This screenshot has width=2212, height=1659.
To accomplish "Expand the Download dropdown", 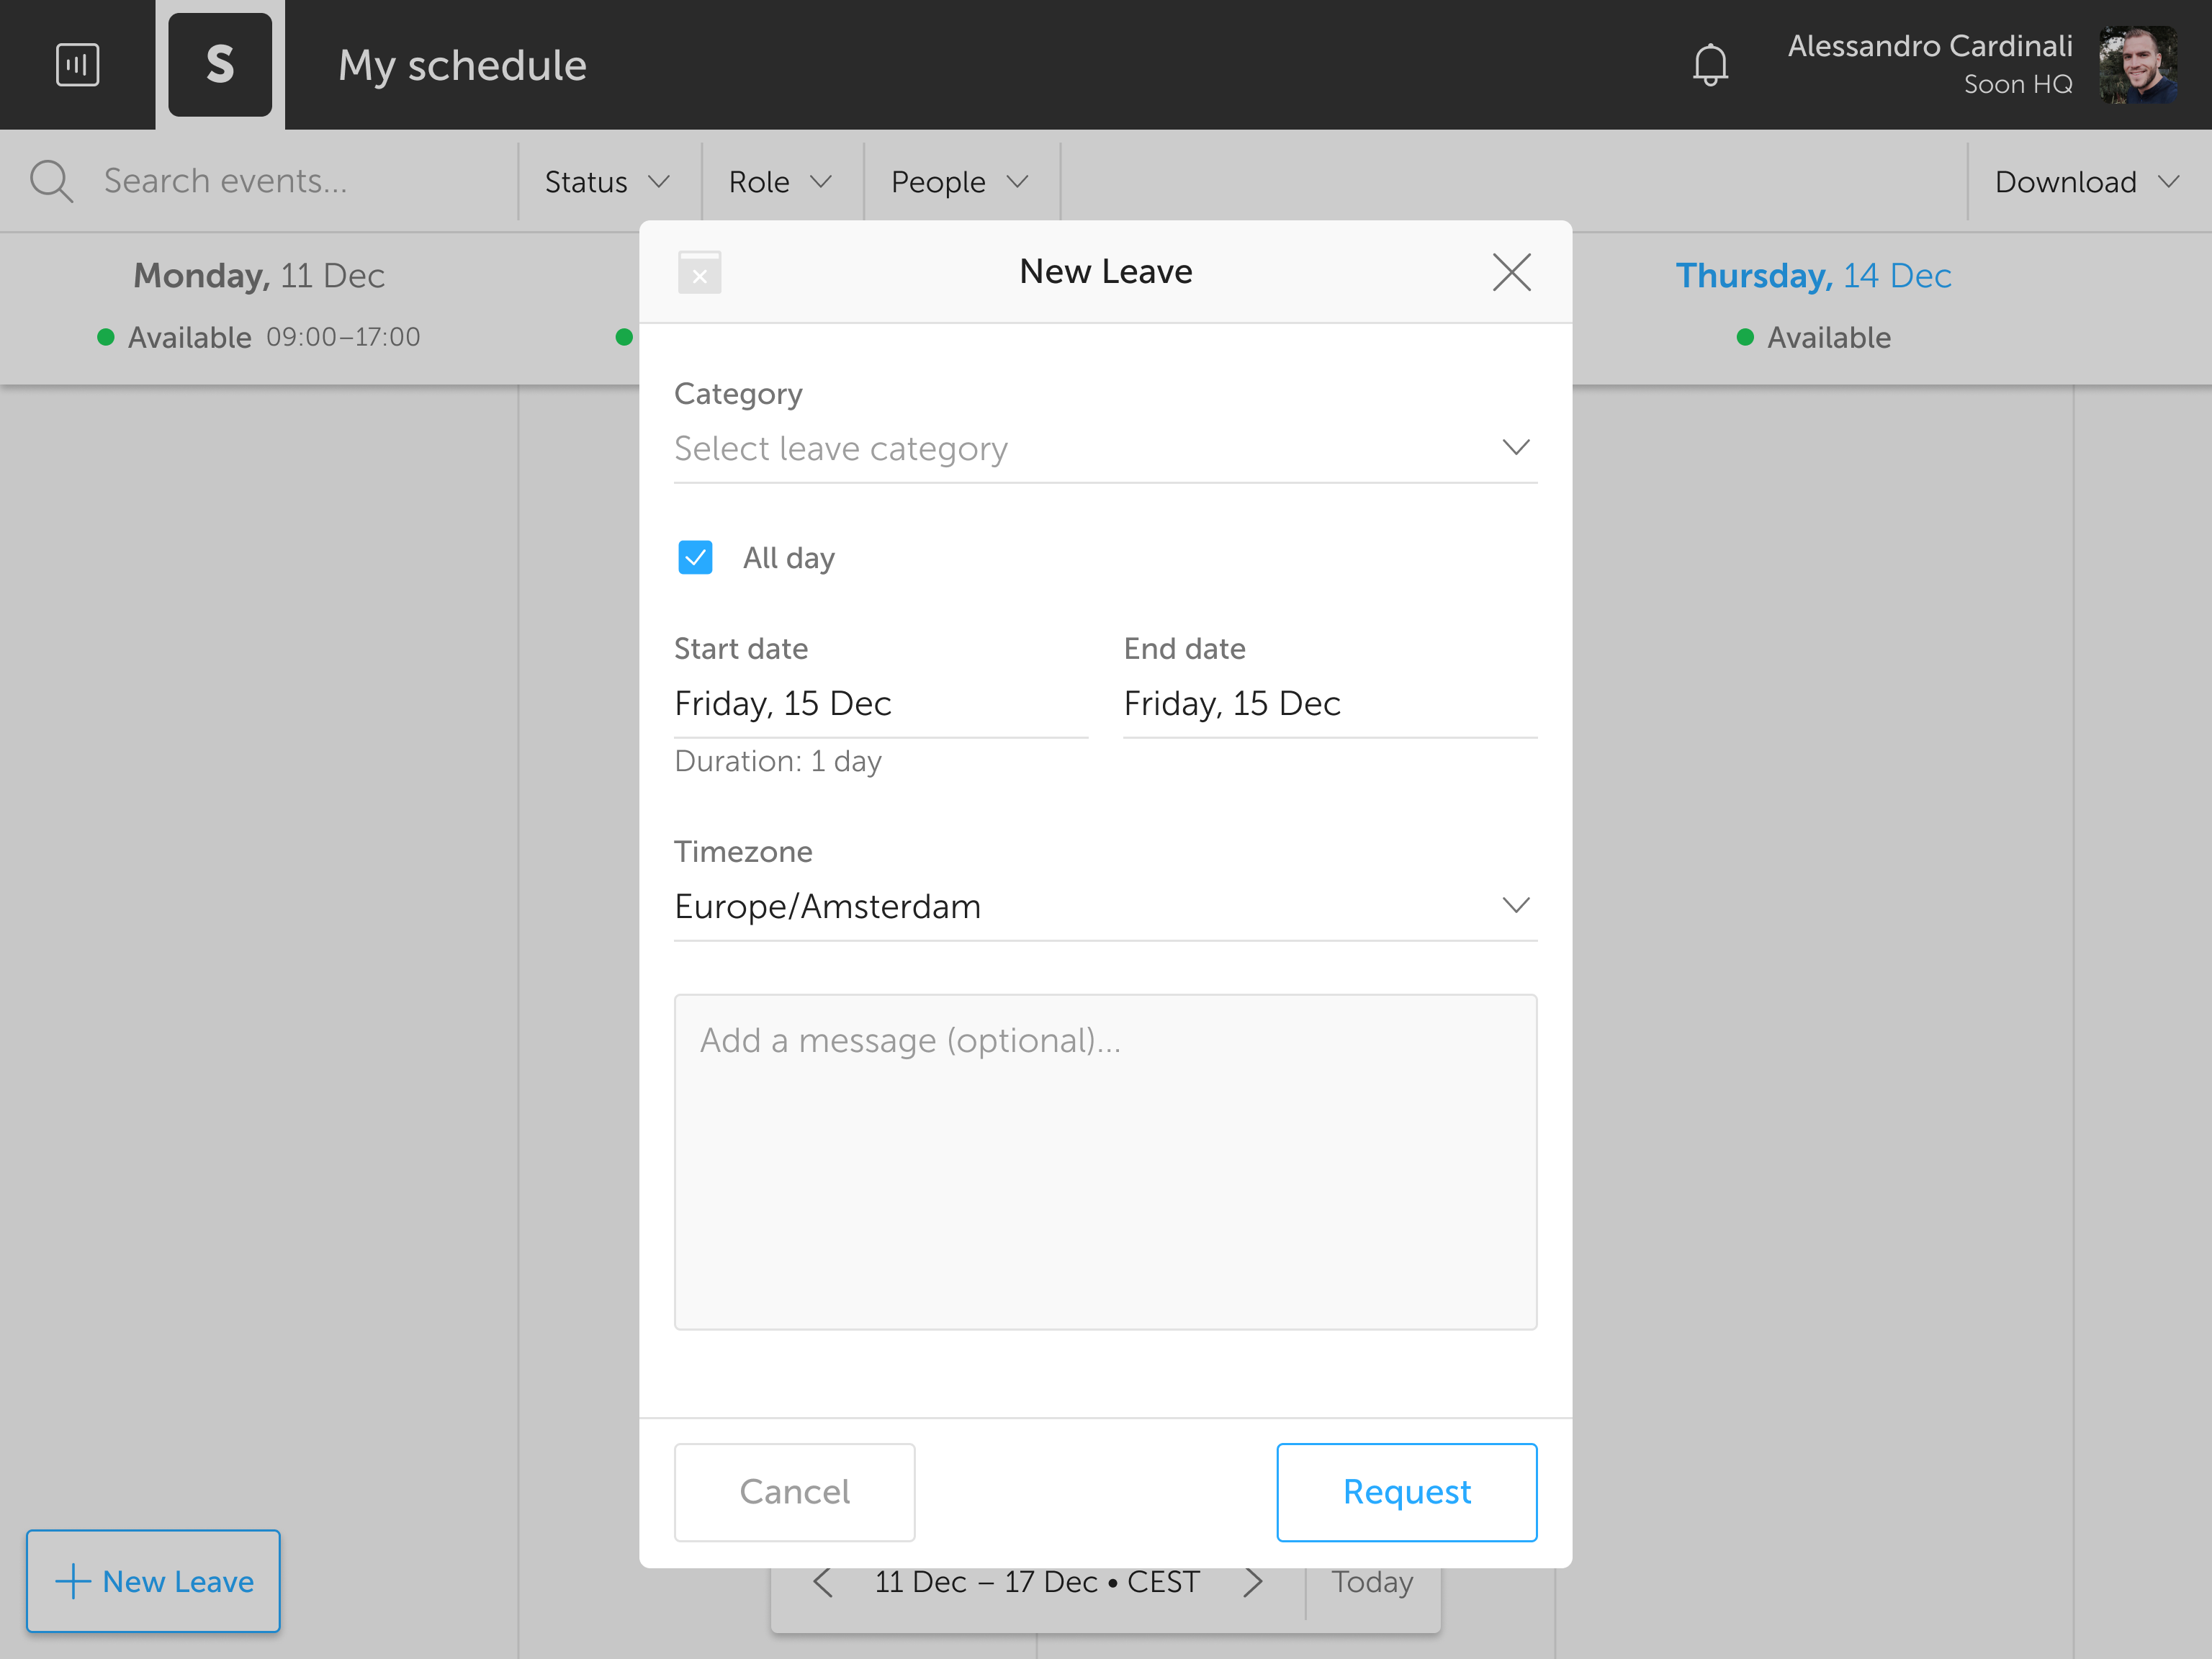I will tap(2086, 182).
